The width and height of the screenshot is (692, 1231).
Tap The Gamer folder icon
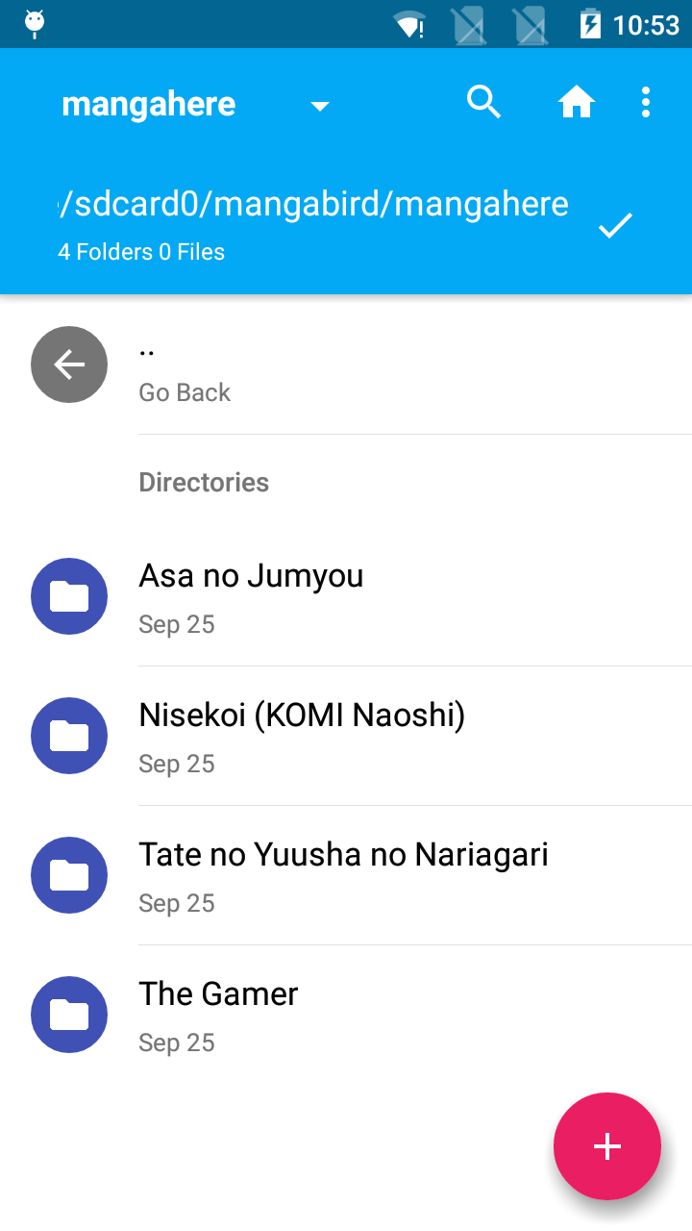[69, 1015]
